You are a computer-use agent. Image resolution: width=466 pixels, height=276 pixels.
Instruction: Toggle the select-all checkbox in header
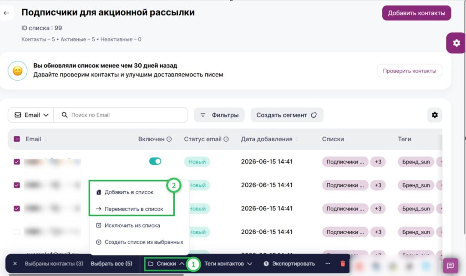pyautogui.click(x=17, y=139)
